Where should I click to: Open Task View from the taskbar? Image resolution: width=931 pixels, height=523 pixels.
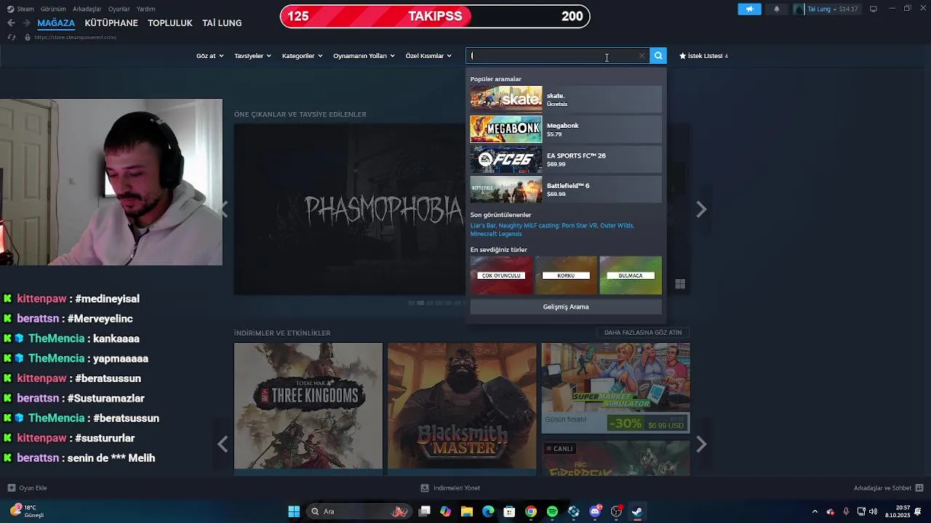pos(425,511)
